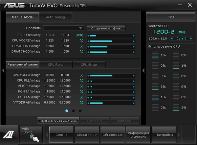Increase PCH 1.1 Voltage with right arrow
Viewport: 197px width, 145px height.
(x=134, y=92)
